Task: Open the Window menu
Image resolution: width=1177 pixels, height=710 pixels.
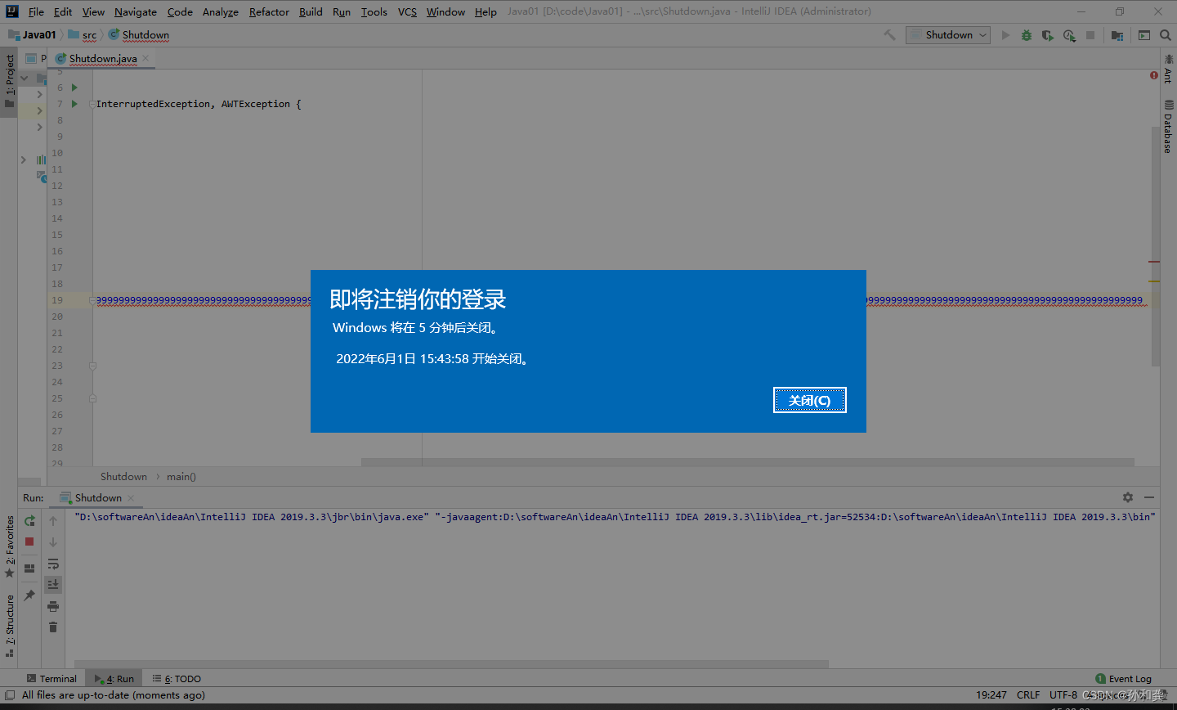Action: 445,11
